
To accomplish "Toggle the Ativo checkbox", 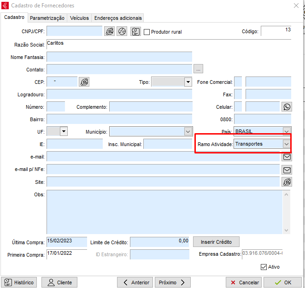I will click(x=264, y=267).
